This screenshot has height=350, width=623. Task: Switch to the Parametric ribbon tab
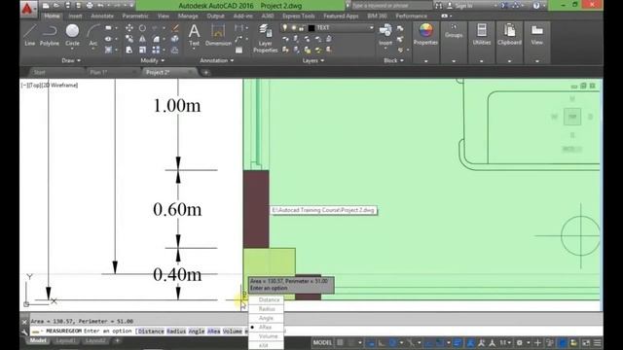click(135, 16)
